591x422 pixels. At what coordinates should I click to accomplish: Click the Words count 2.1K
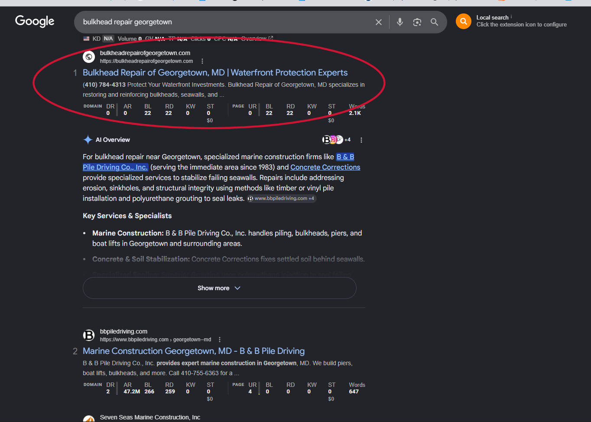(355, 113)
